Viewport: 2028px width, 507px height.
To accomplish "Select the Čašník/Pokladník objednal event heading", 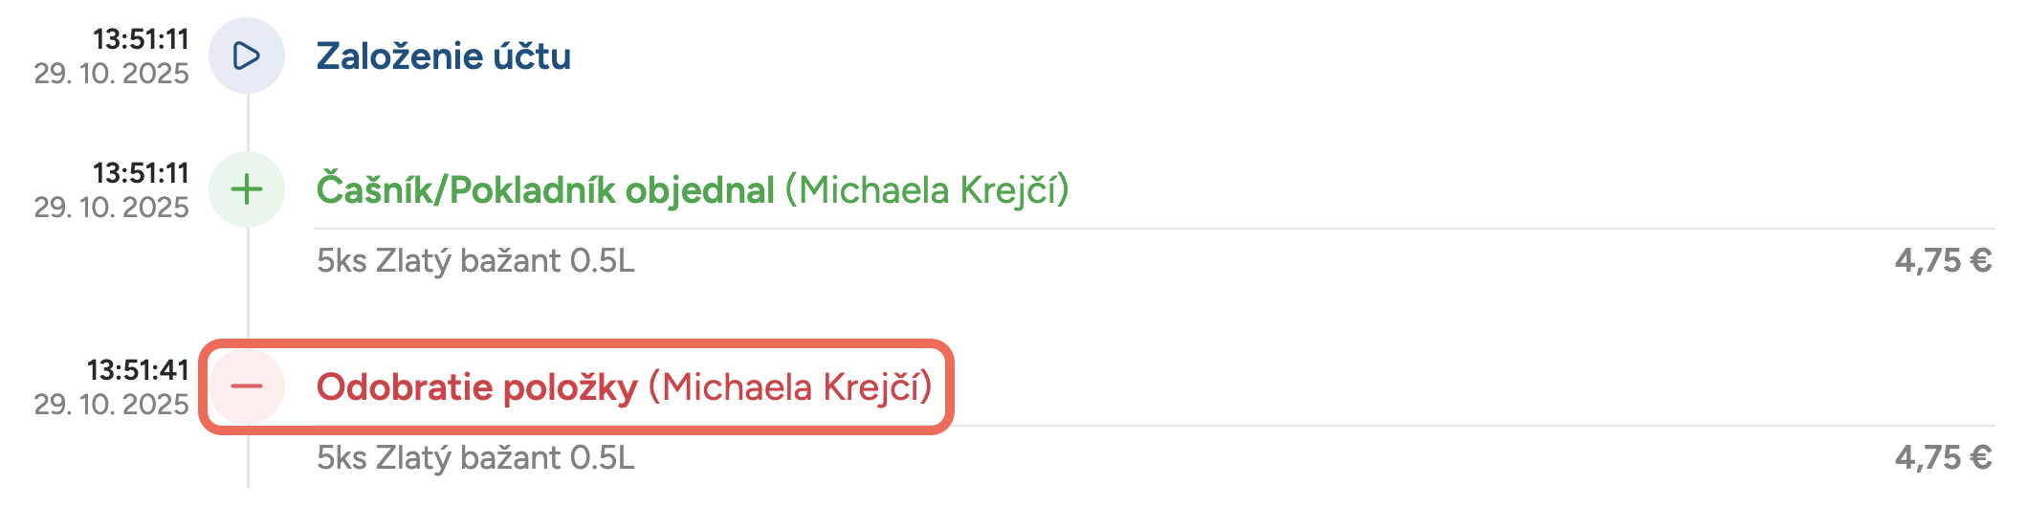I will (545, 190).
